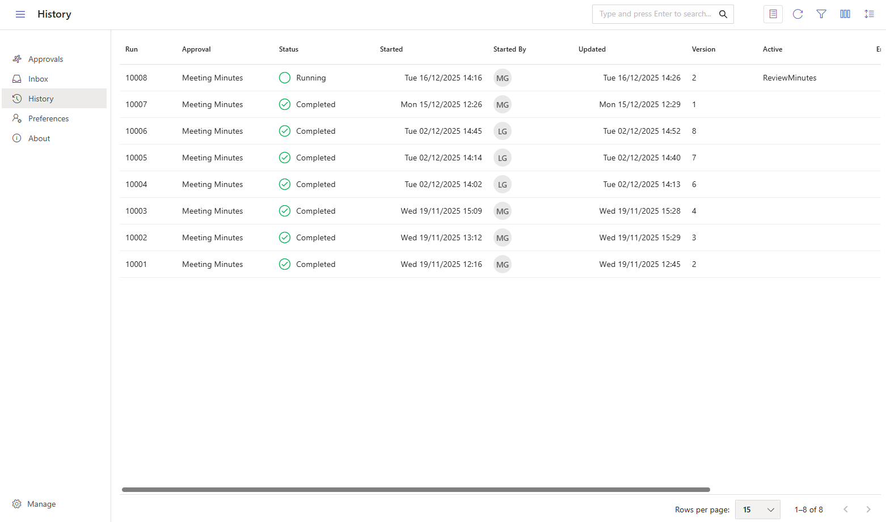The image size is (886, 522).
Task: Click the refresh icon in toolbar
Action: click(x=798, y=14)
